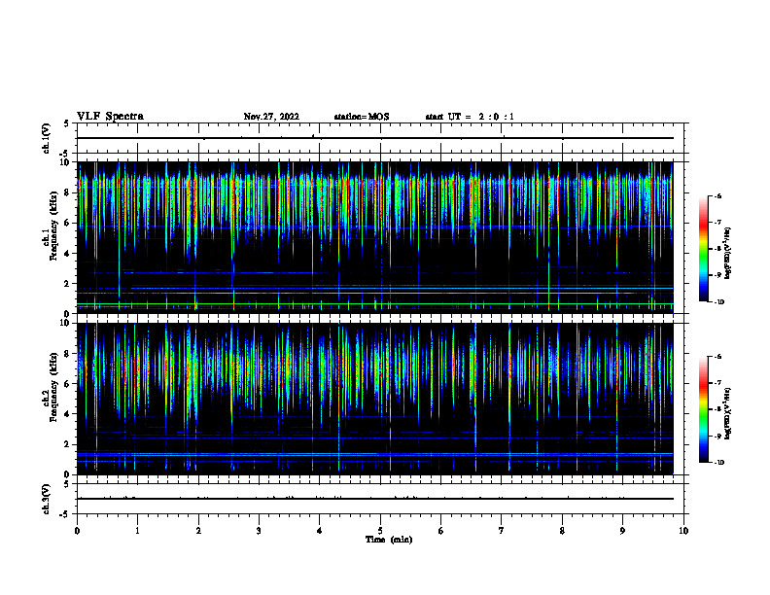Click time axis tick label "2"
Screen dimensions: 770x595
pyautogui.click(x=198, y=531)
